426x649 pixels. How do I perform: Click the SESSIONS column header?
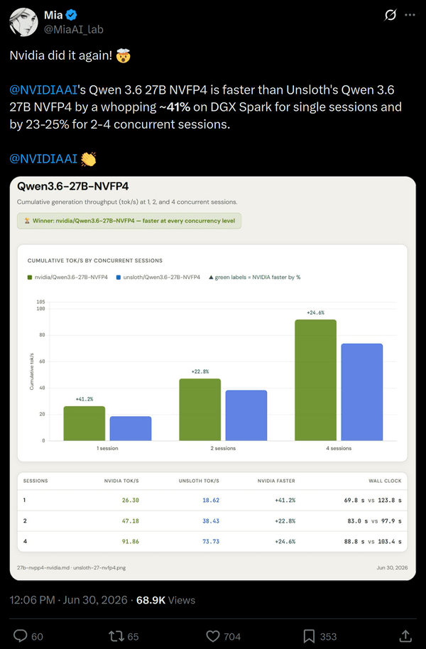[x=35, y=481]
